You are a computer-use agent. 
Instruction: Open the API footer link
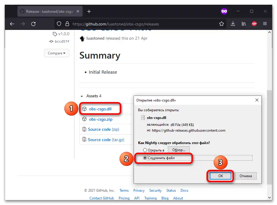pyautogui.click(x=137, y=198)
